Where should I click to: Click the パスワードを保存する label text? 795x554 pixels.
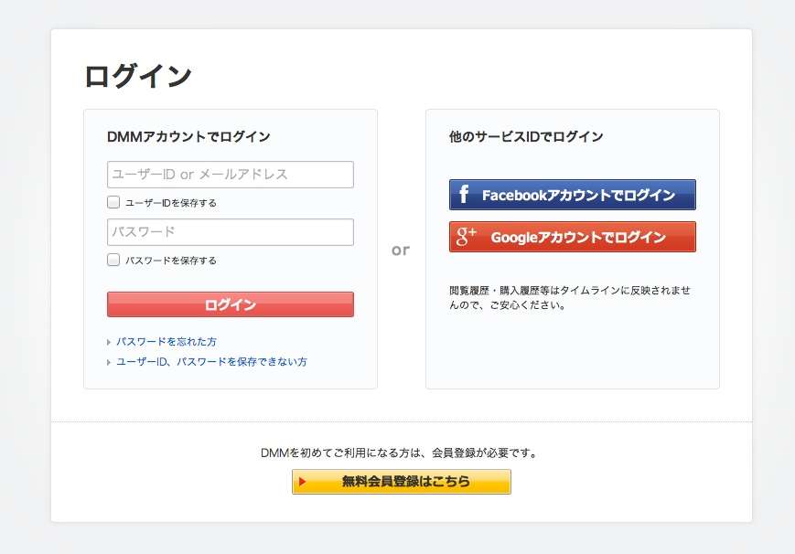tap(171, 261)
